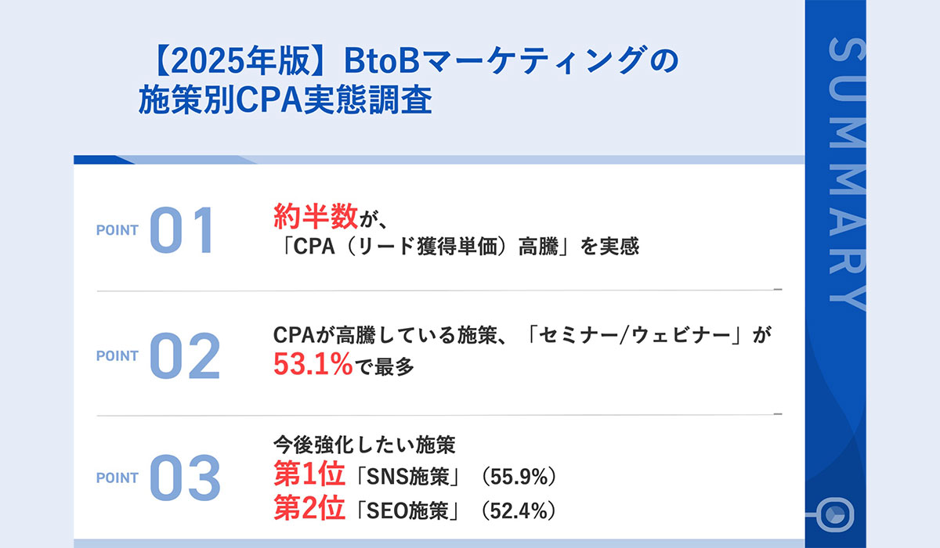Click the large 03 number
940x548 pixels.
coord(184,478)
